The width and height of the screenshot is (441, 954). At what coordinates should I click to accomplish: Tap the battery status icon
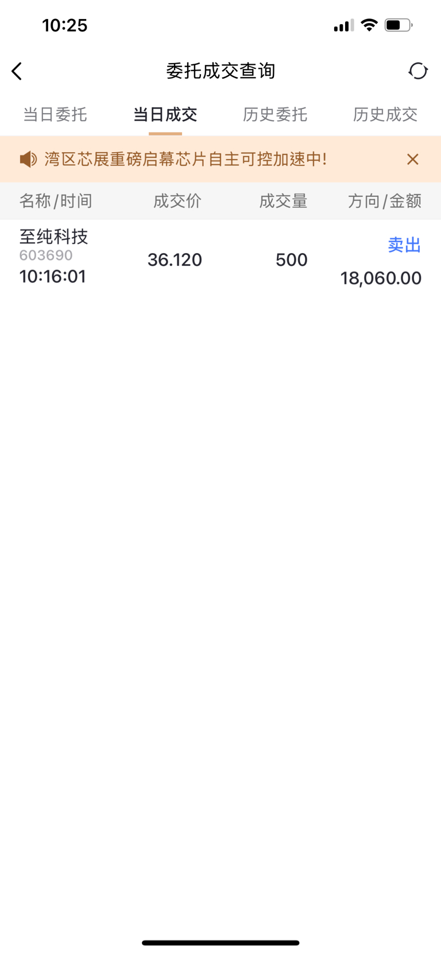pos(399,25)
